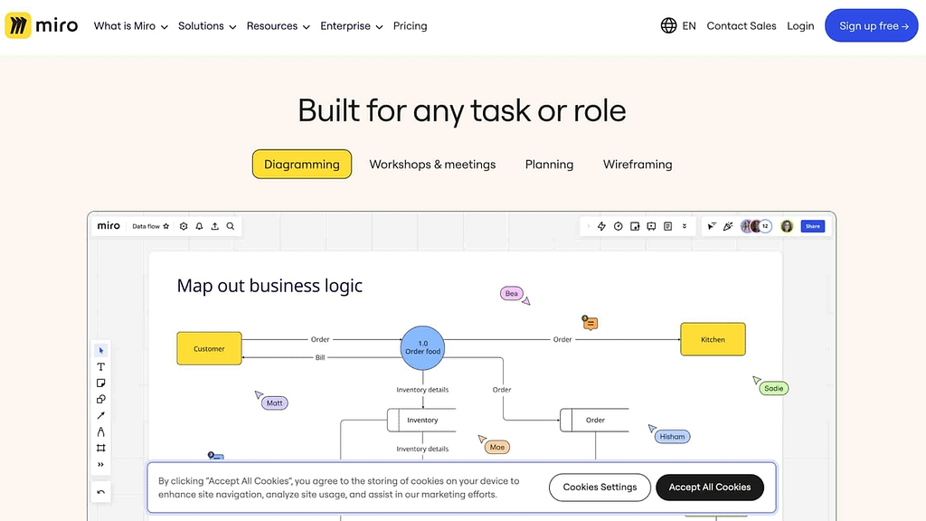Open Cookies Settings
Image resolution: width=926 pixels, height=521 pixels.
pos(600,488)
